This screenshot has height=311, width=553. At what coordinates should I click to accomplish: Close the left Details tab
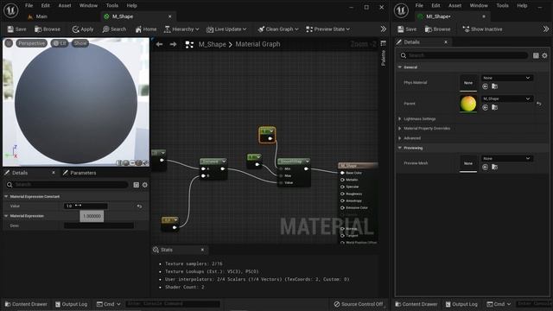[x=54, y=173]
